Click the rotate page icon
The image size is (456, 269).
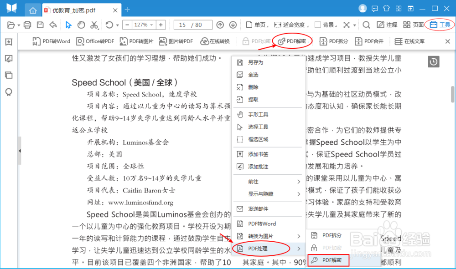click(109, 25)
